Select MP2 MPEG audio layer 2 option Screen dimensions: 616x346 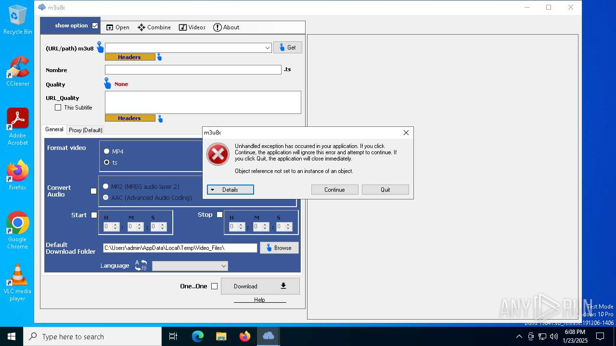(x=106, y=186)
